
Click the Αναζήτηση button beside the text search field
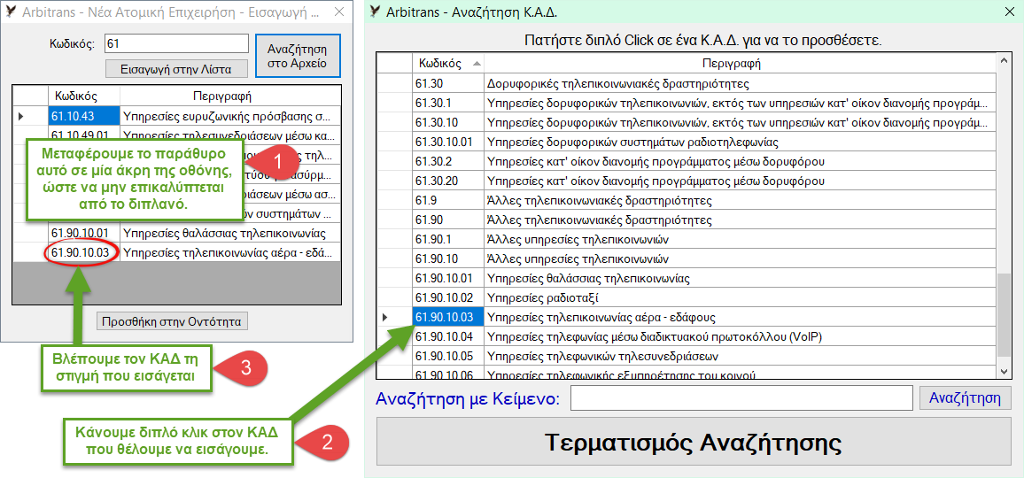point(966,398)
